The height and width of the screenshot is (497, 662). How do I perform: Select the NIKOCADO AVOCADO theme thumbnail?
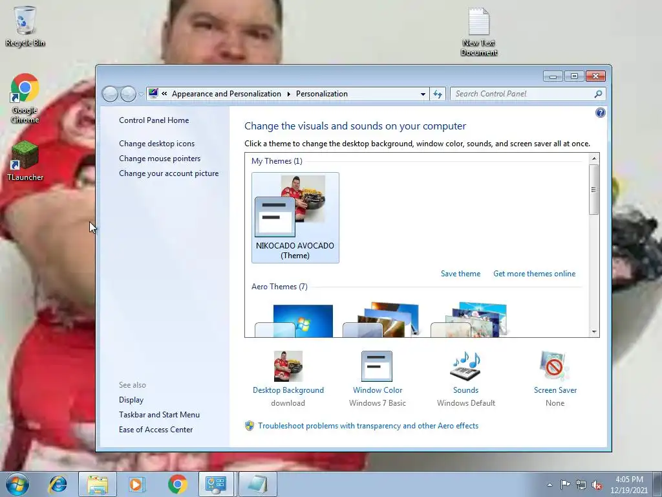click(295, 217)
